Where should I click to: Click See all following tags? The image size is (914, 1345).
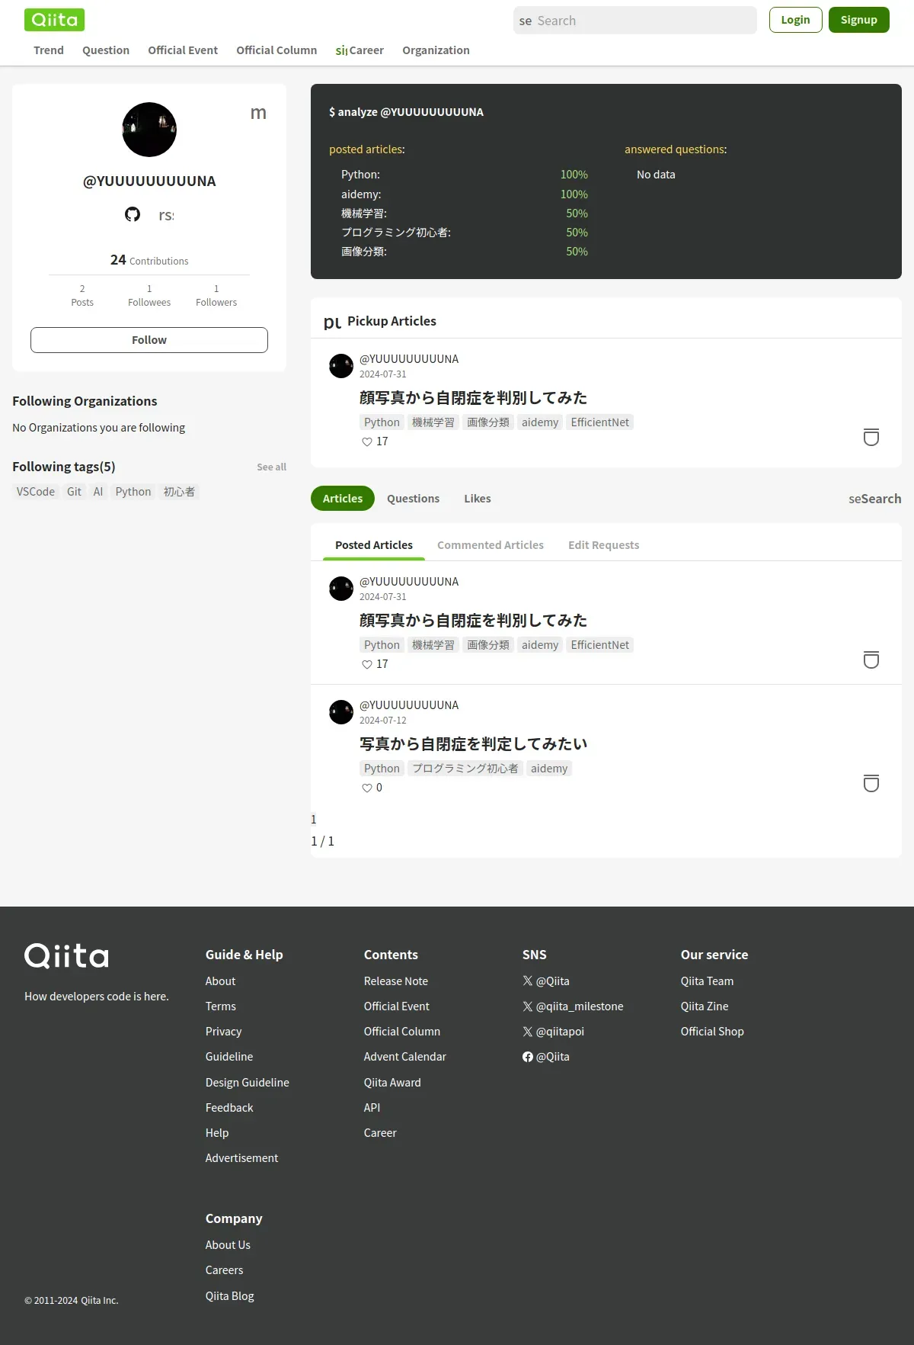pos(271,467)
